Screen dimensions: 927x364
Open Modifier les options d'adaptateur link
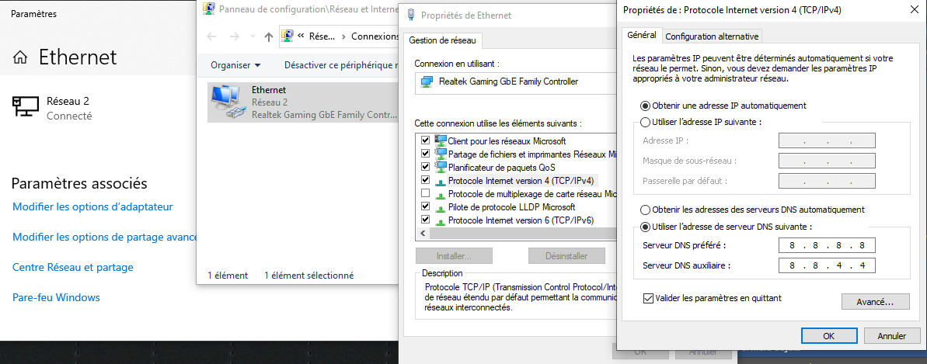point(92,206)
